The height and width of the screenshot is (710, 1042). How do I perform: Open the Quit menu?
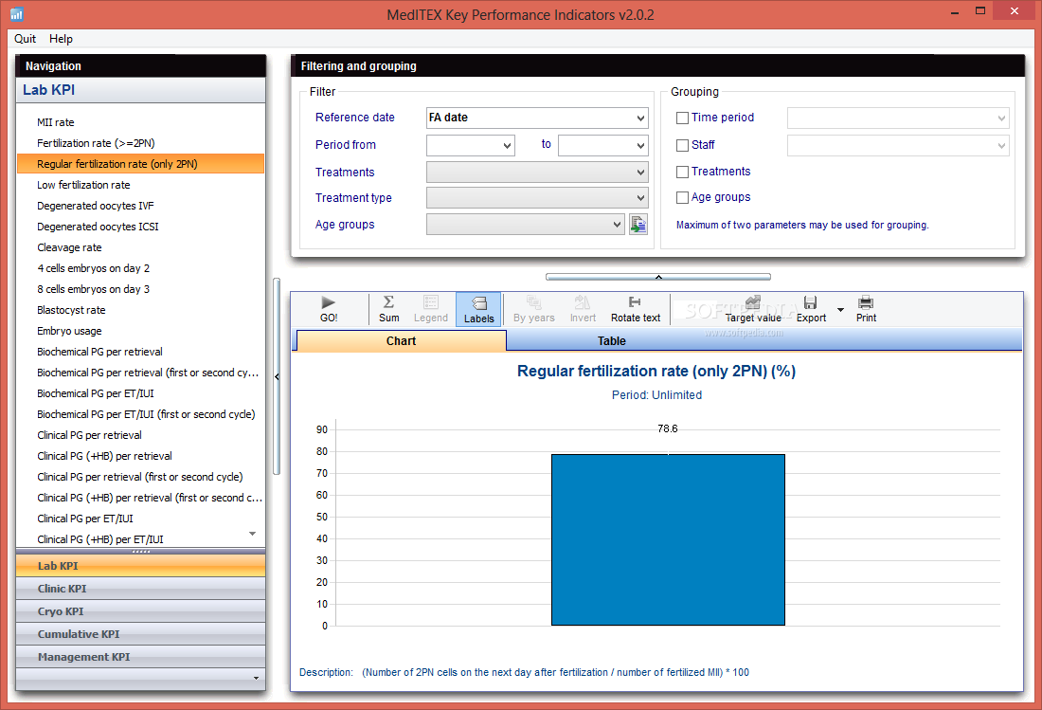tap(26, 39)
